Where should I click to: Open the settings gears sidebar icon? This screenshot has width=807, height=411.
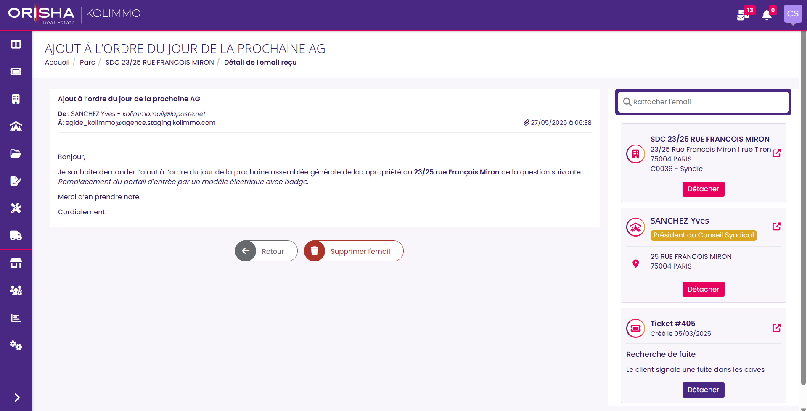pos(16,345)
